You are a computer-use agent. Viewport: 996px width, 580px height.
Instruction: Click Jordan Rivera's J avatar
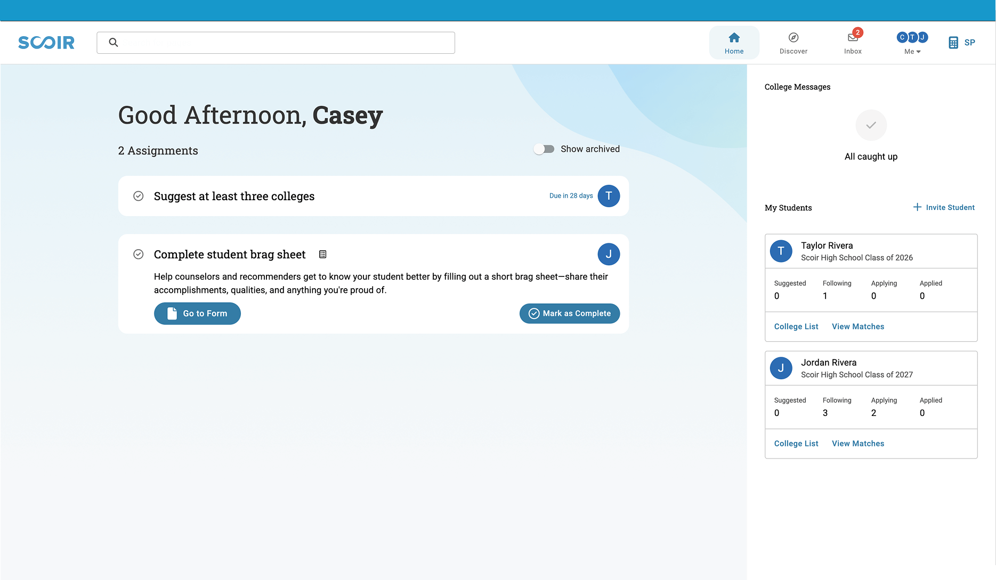(x=781, y=368)
